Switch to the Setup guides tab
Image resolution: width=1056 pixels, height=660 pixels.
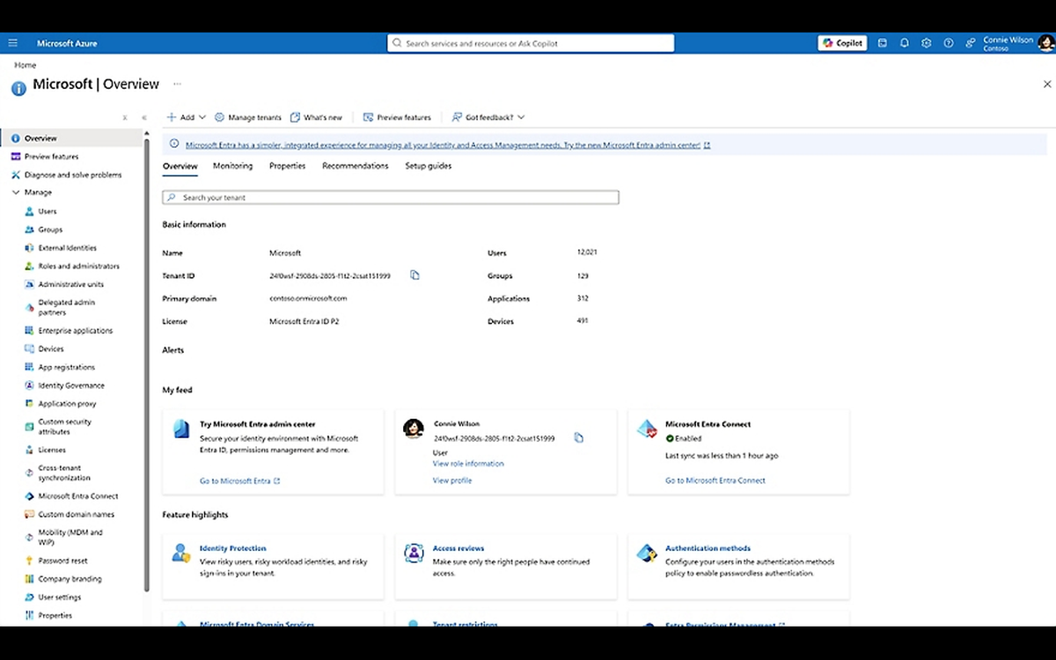coord(428,165)
